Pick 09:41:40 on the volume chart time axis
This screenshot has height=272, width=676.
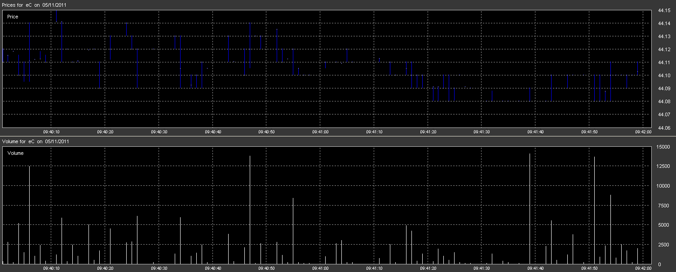pyautogui.click(x=536, y=268)
